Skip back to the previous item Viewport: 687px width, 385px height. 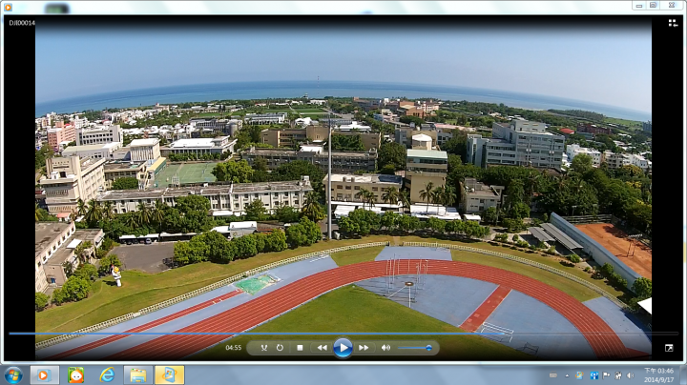[x=323, y=348]
